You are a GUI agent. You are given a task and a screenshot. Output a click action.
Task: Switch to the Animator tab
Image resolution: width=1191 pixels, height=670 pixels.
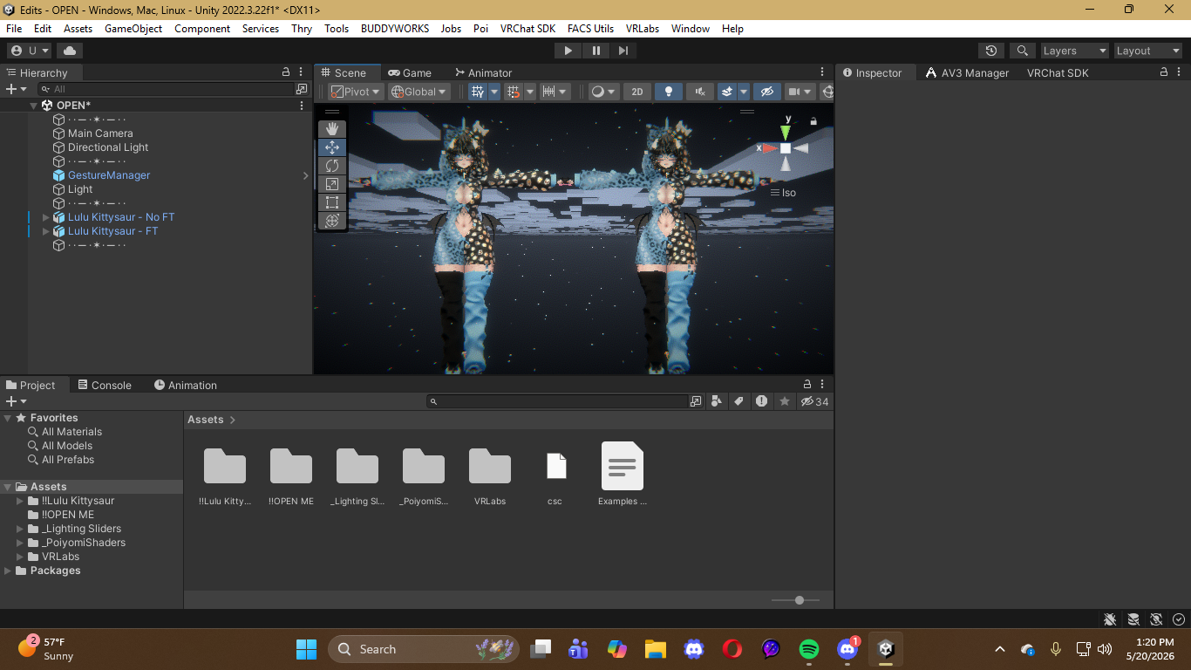(x=483, y=72)
